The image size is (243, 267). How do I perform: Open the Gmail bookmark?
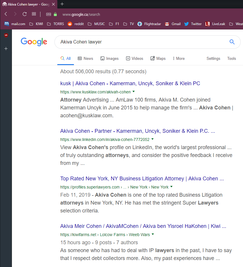pyautogui.click(x=173, y=24)
